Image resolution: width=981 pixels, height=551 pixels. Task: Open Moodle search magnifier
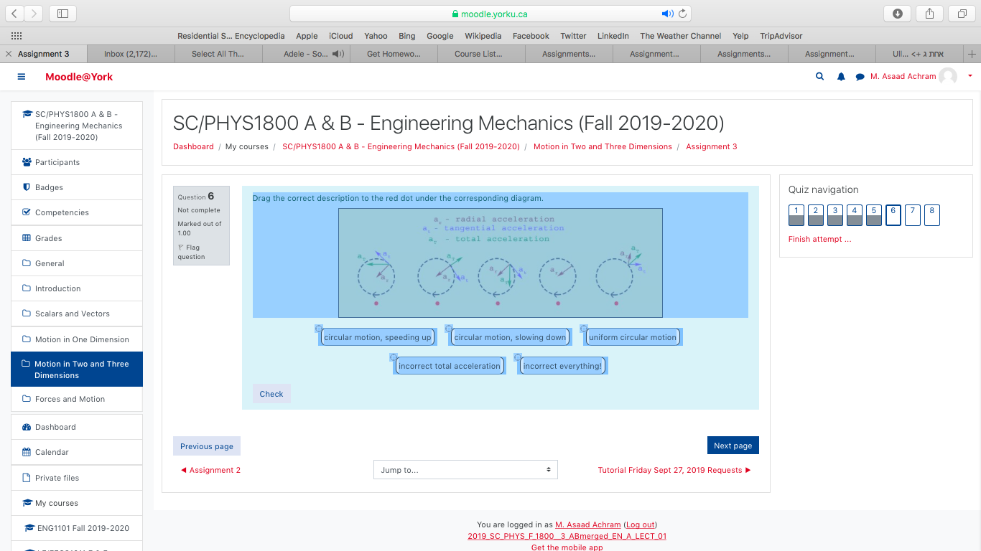[x=819, y=77]
